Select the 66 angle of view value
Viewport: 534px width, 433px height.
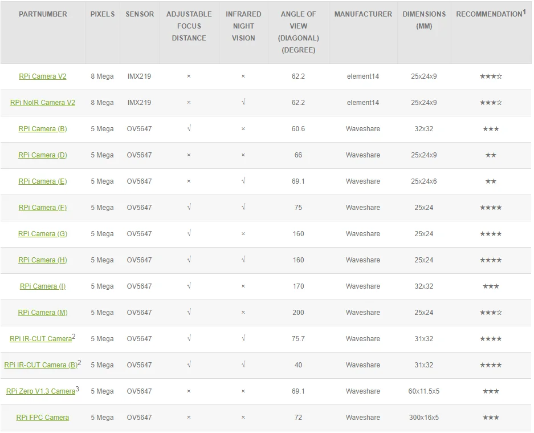click(298, 155)
